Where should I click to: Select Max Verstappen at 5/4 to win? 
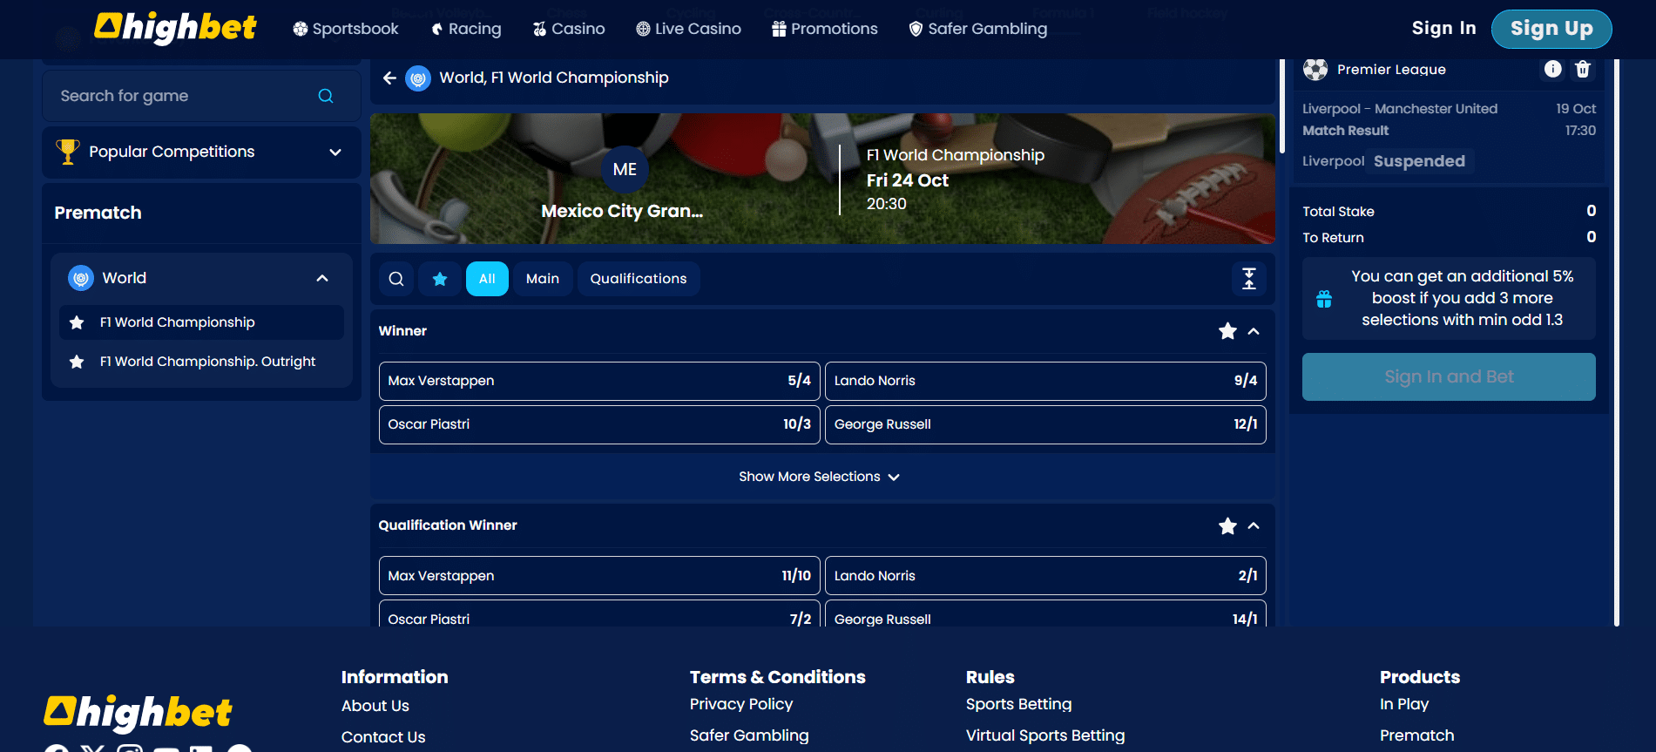599,381
